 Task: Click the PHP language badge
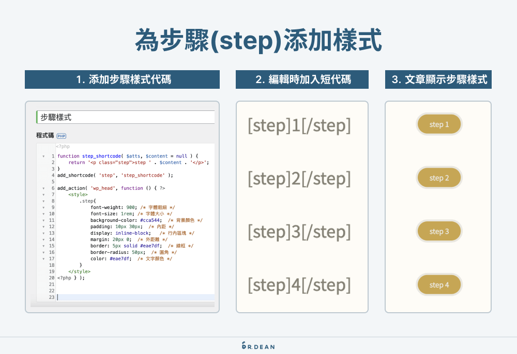(62, 136)
